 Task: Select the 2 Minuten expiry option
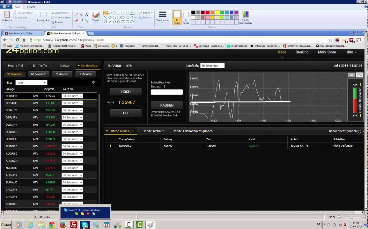point(62,74)
